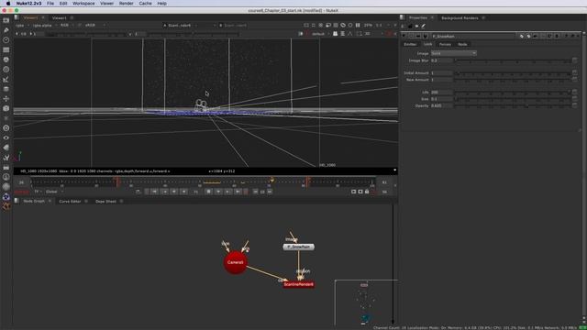Screen dimensions: 587x330
Task: Click the 3D camera object in viewer
Action: (x=201, y=105)
